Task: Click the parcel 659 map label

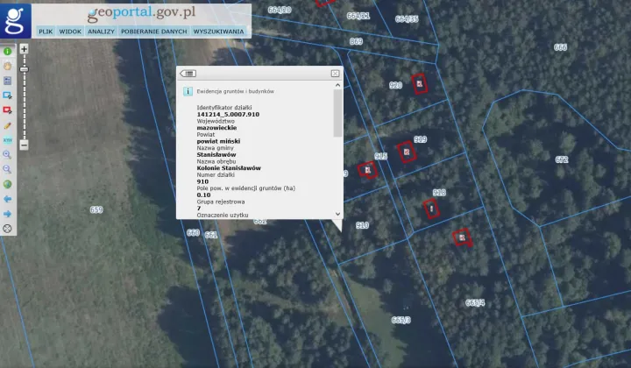Action: (96, 209)
